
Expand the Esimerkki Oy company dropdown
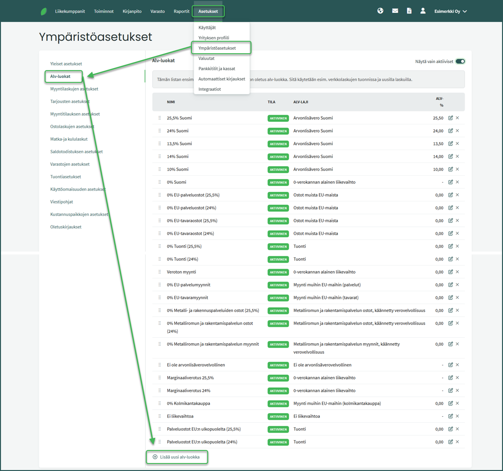click(450, 11)
